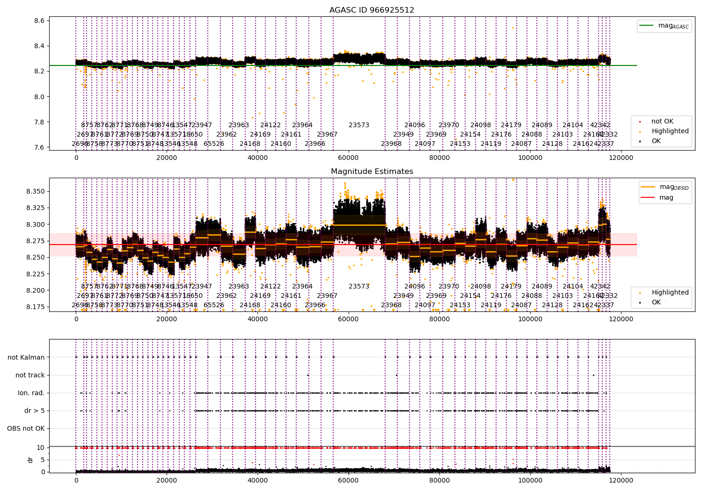Click the '7.8' tick on the top y-axis

point(39,122)
